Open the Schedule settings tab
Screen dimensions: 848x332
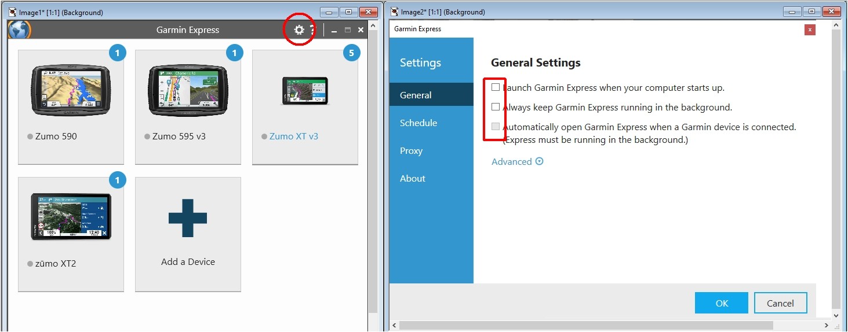click(x=431, y=123)
